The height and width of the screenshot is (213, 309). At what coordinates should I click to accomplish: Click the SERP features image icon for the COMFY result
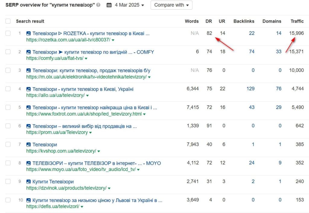click(x=28, y=52)
